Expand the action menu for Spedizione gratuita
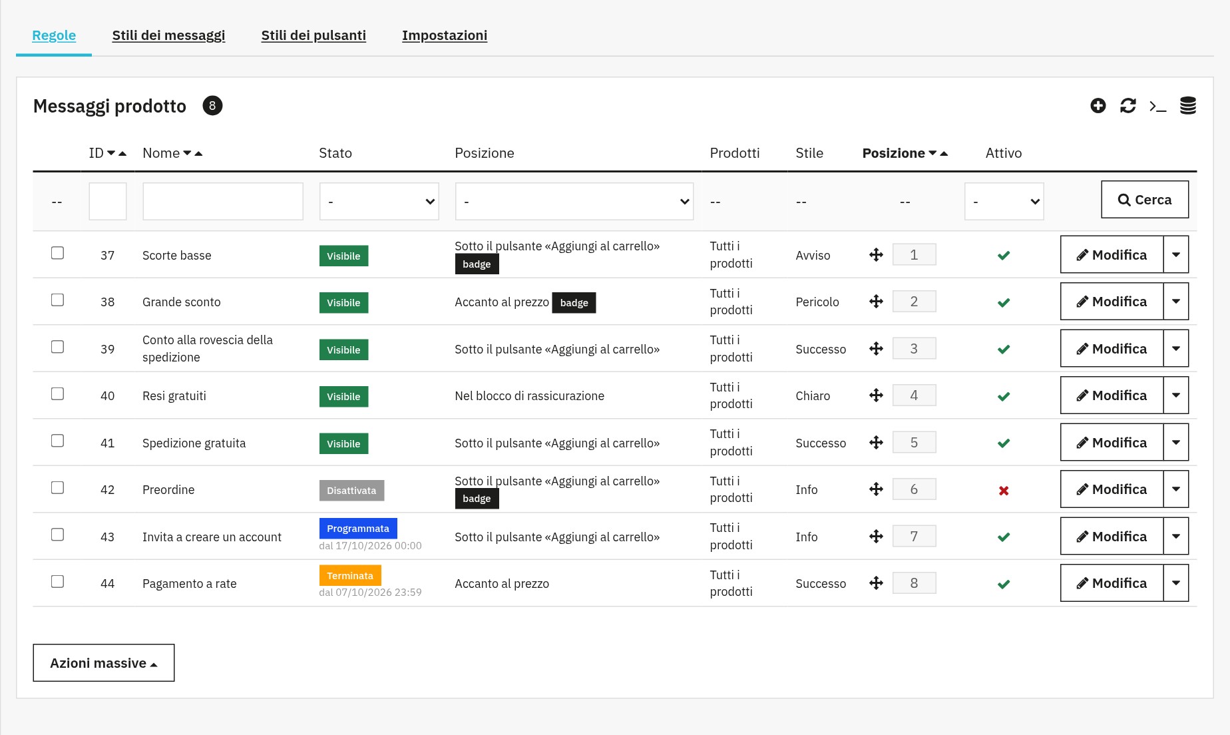 coord(1176,442)
